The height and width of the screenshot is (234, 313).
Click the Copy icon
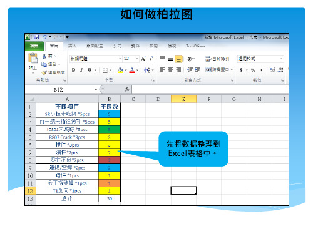[44, 64]
